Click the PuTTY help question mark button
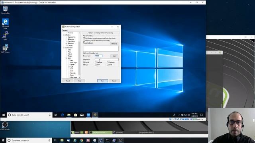The image size is (255, 143). click(x=112, y=27)
